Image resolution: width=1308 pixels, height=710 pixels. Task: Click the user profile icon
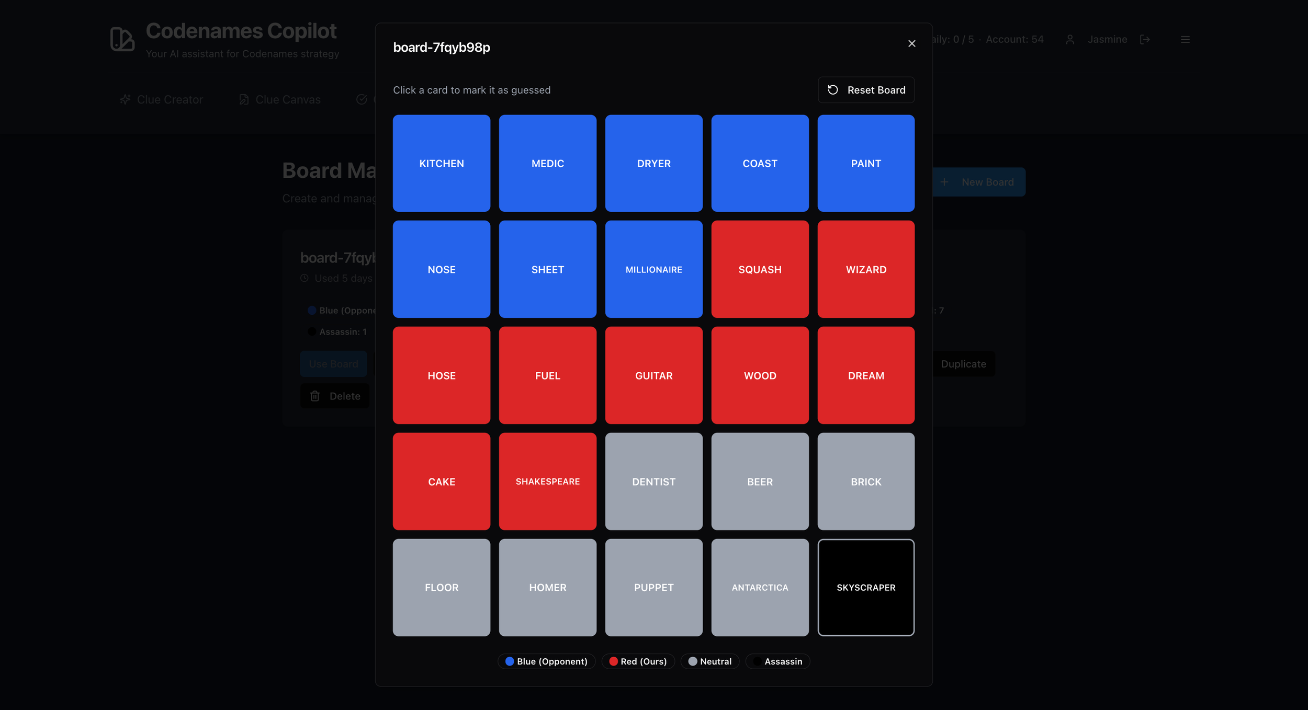1069,39
